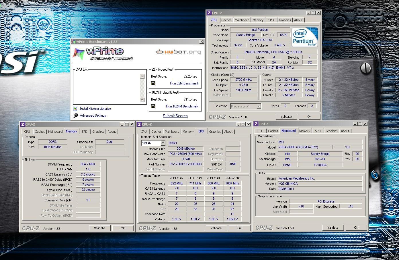Close the CPU-Z SPD window
This screenshot has height=260, width=399.
pos(248,124)
